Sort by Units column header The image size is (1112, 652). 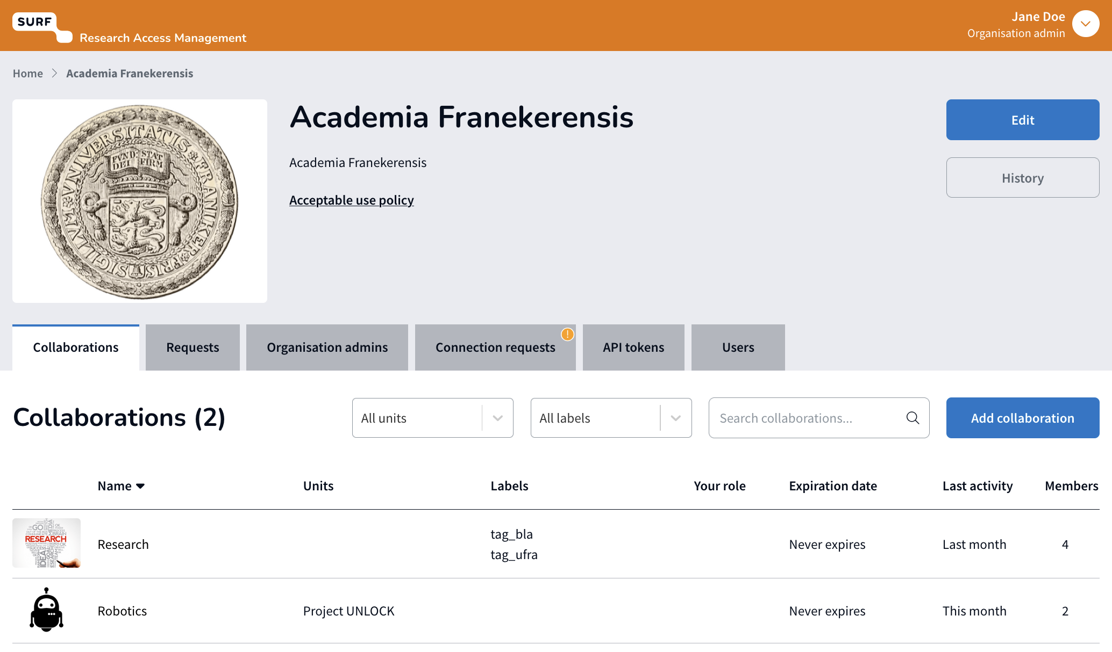click(x=318, y=486)
